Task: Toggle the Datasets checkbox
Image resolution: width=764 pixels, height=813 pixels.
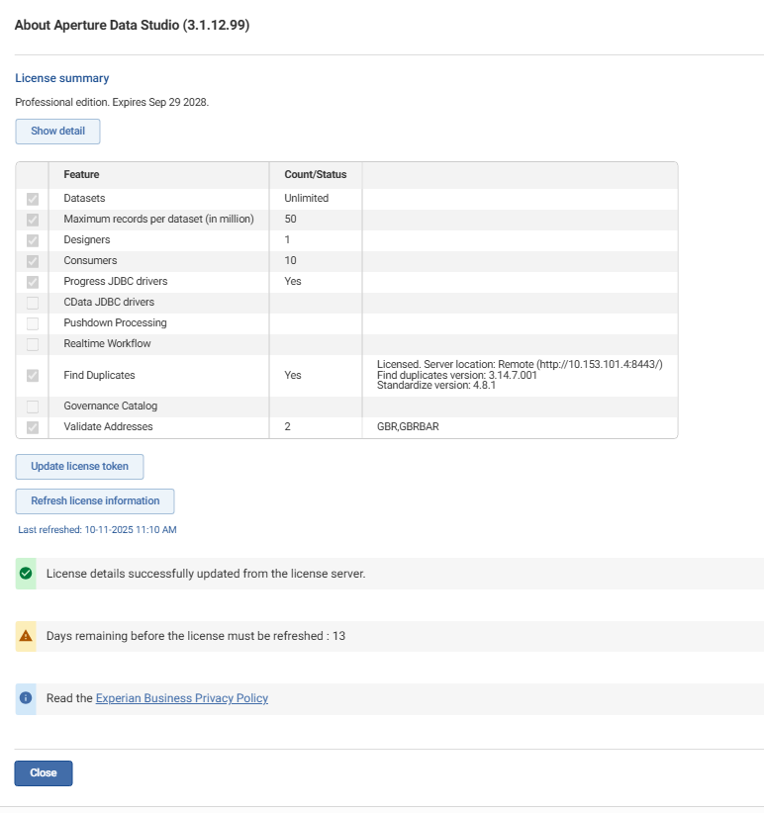Action: 32,199
